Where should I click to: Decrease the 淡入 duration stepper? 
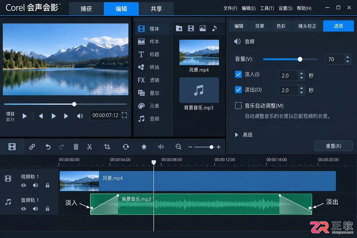tap(301, 78)
